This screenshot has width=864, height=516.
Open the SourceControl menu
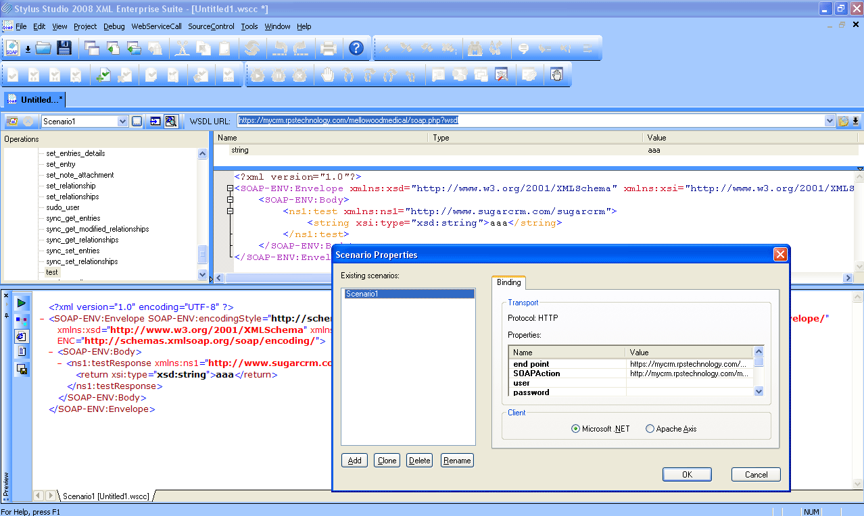211,26
